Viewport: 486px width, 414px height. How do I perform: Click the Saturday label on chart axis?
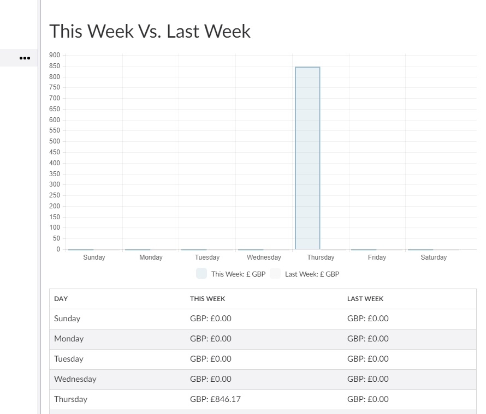tap(434, 257)
